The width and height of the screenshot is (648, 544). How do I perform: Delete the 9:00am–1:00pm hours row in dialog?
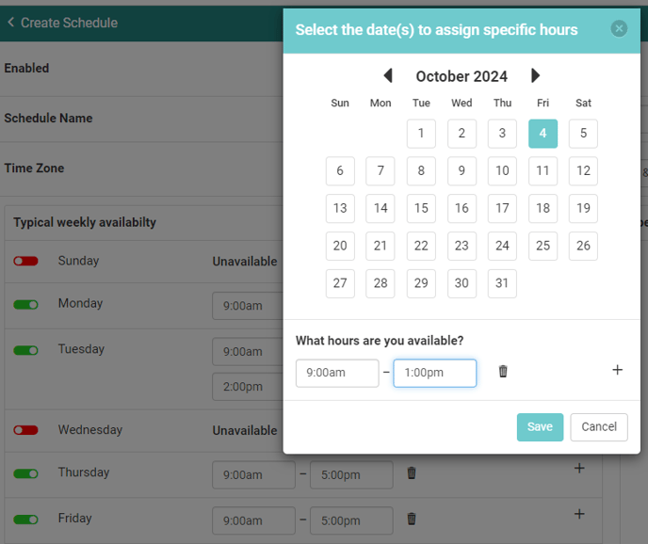pos(503,372)
